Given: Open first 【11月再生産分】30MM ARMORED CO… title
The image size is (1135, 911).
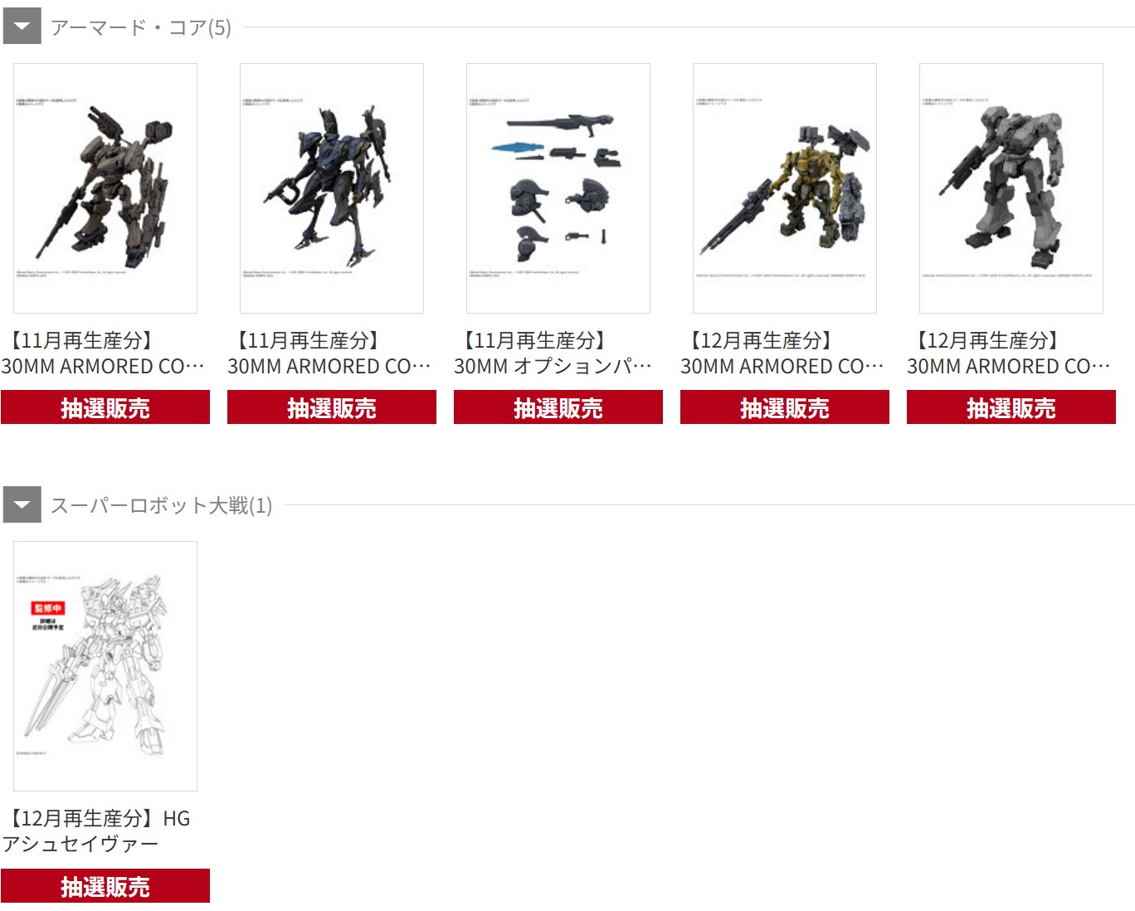Looking at the screenshot, I should [x=103, y=353].
